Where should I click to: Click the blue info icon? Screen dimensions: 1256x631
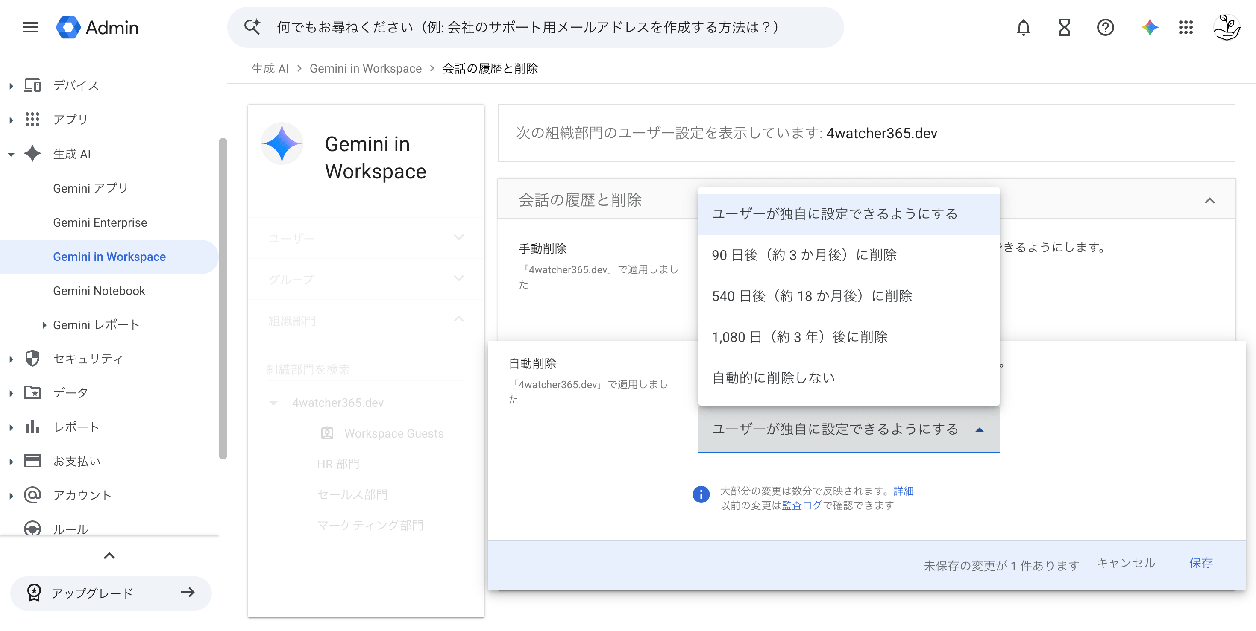tap(701, 494)
